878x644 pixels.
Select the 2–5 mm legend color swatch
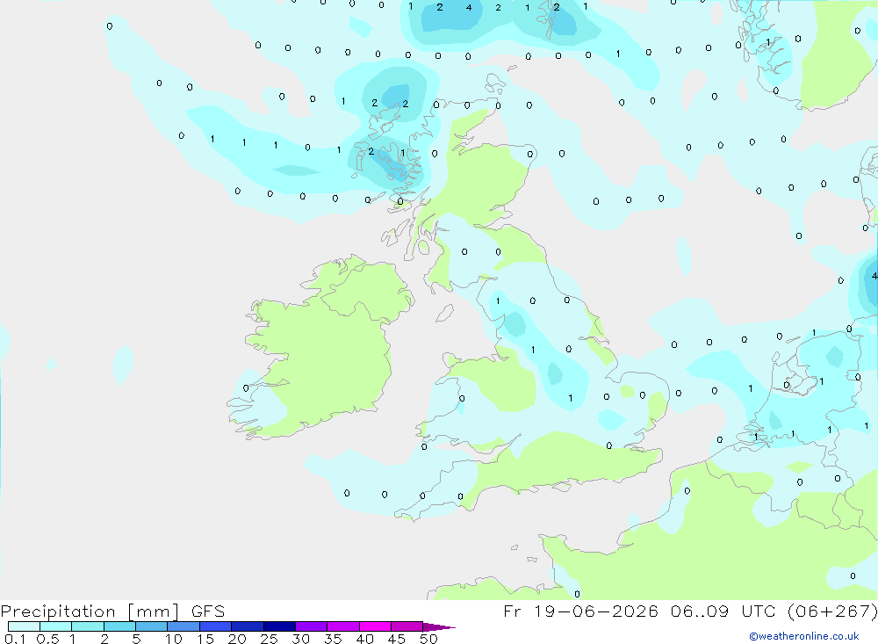119,626
